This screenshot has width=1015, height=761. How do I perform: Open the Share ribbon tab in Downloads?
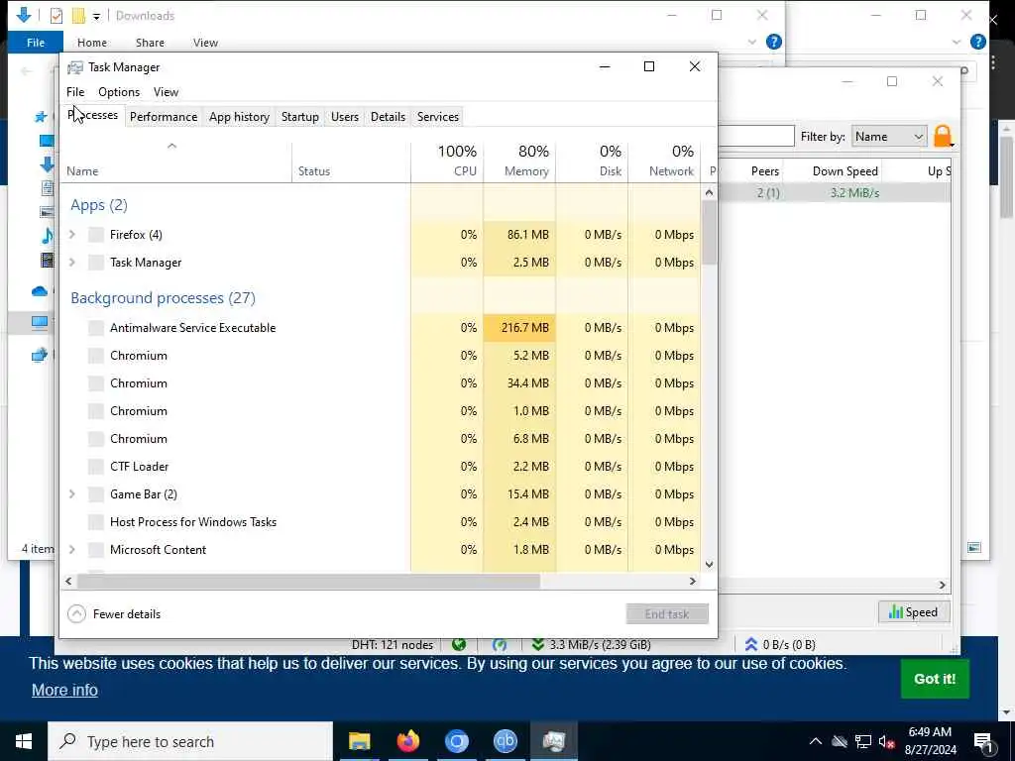(150, 43)
